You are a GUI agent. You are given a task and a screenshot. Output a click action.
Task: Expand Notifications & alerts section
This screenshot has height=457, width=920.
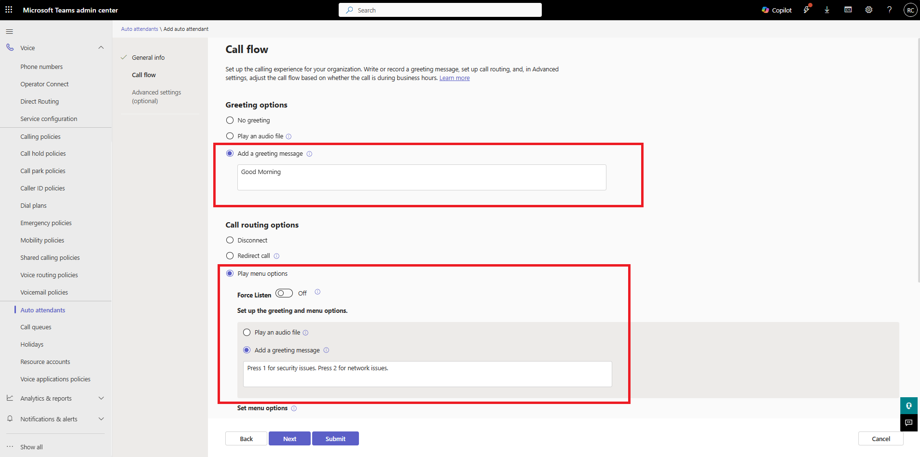pos(101,419)
